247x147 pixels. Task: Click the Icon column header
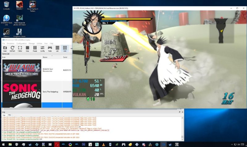click(x=22, y=57)
